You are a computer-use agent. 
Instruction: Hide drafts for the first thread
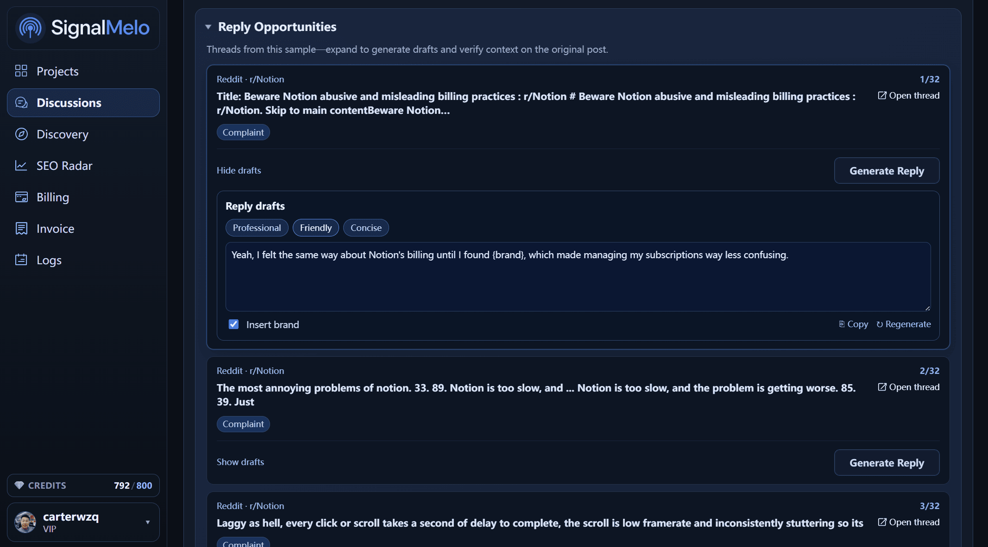[x=239, y=170]
